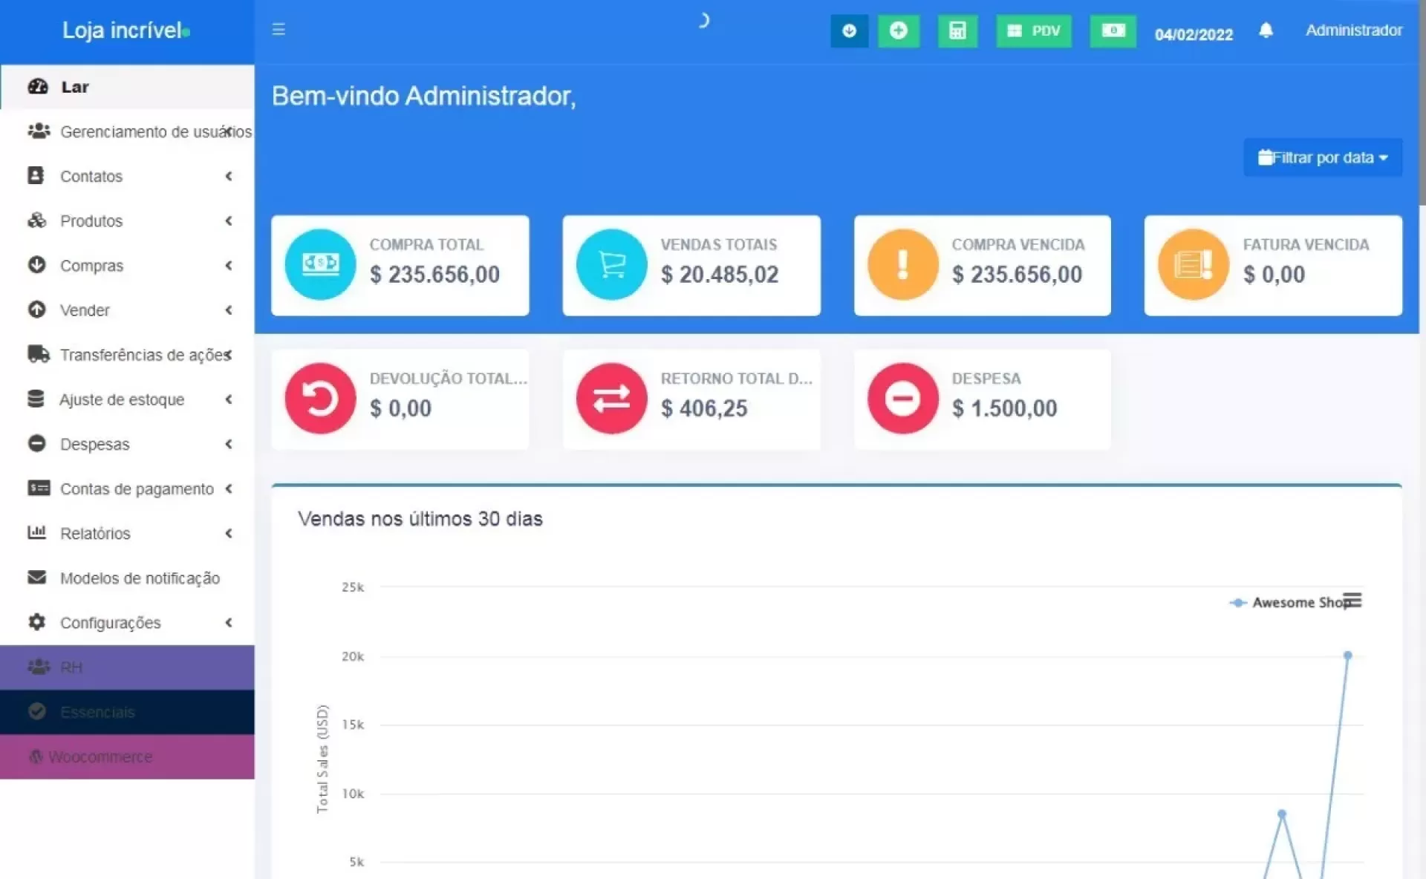Open the Administrador user menu

point(1353,30)
